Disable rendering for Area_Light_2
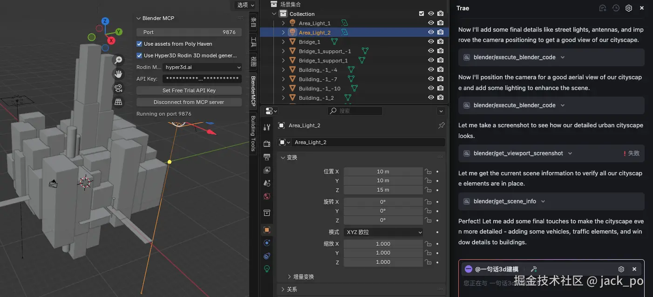This screenshot has height=297, width=653. click(x=440, y=32)
